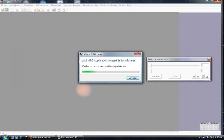This screenshot has height=140, width=224.
Task: Expand the quick launch chevron
Action: (x=26, y=137)
